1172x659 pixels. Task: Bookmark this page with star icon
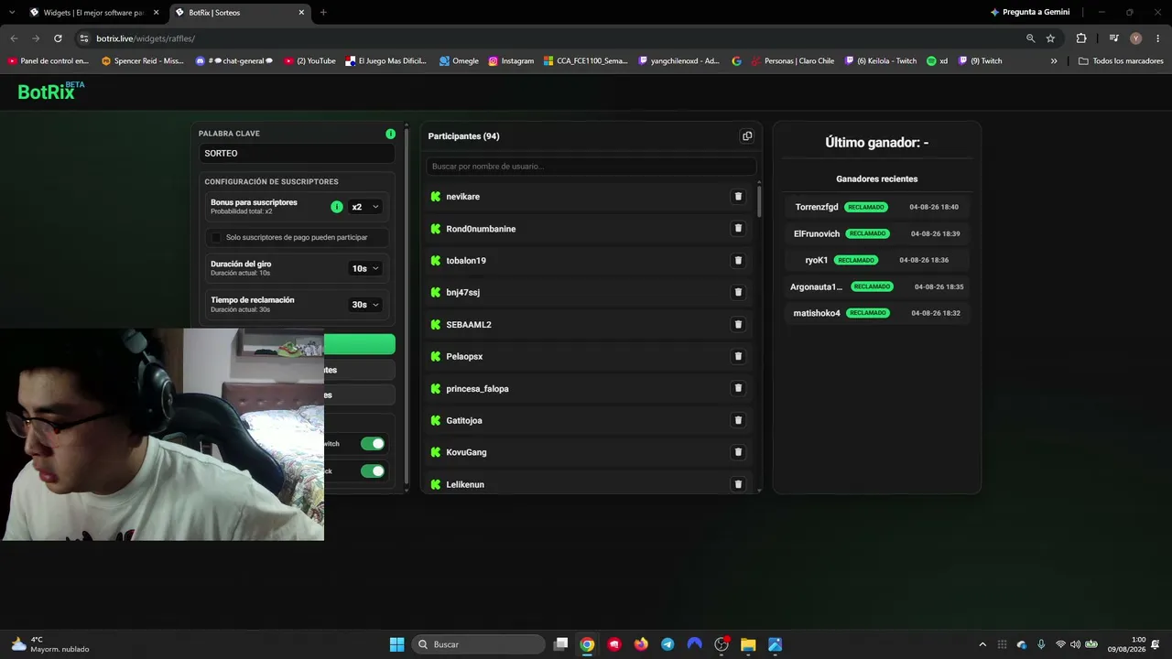pos(1050,38)
